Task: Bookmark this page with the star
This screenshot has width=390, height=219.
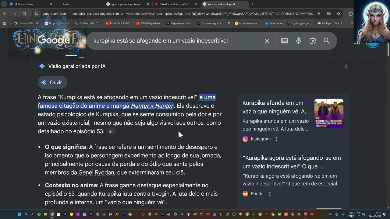Action: [339, 14]
